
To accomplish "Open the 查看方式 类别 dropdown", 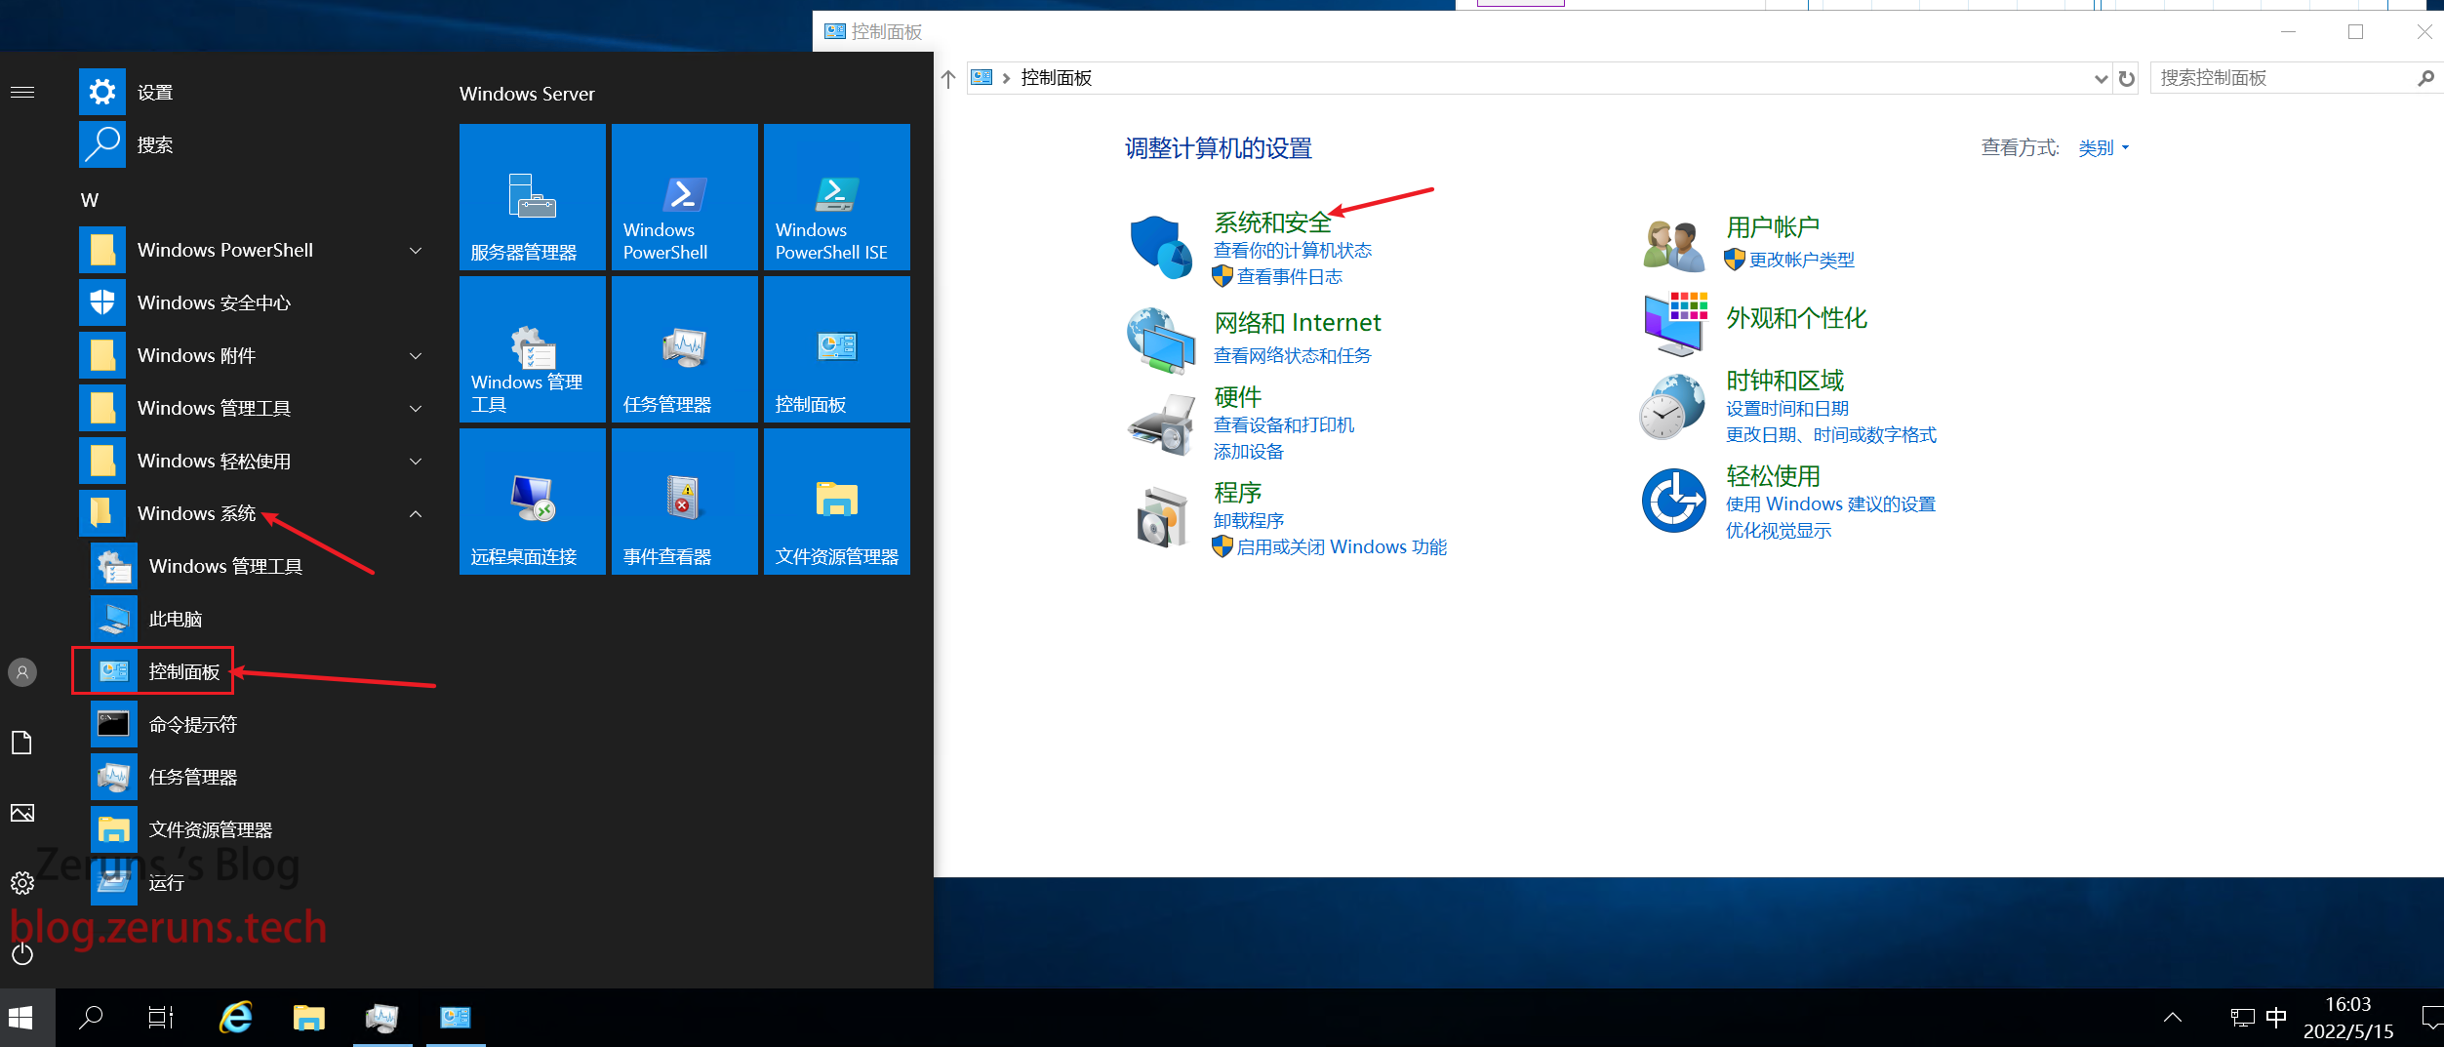I will pos(2103,148).
